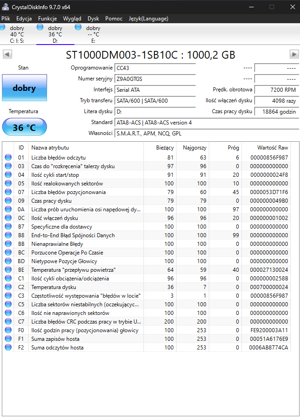Select row 'Ilość cykli start/stop'
The image size is (300, 419).
(x=147, y=175)
